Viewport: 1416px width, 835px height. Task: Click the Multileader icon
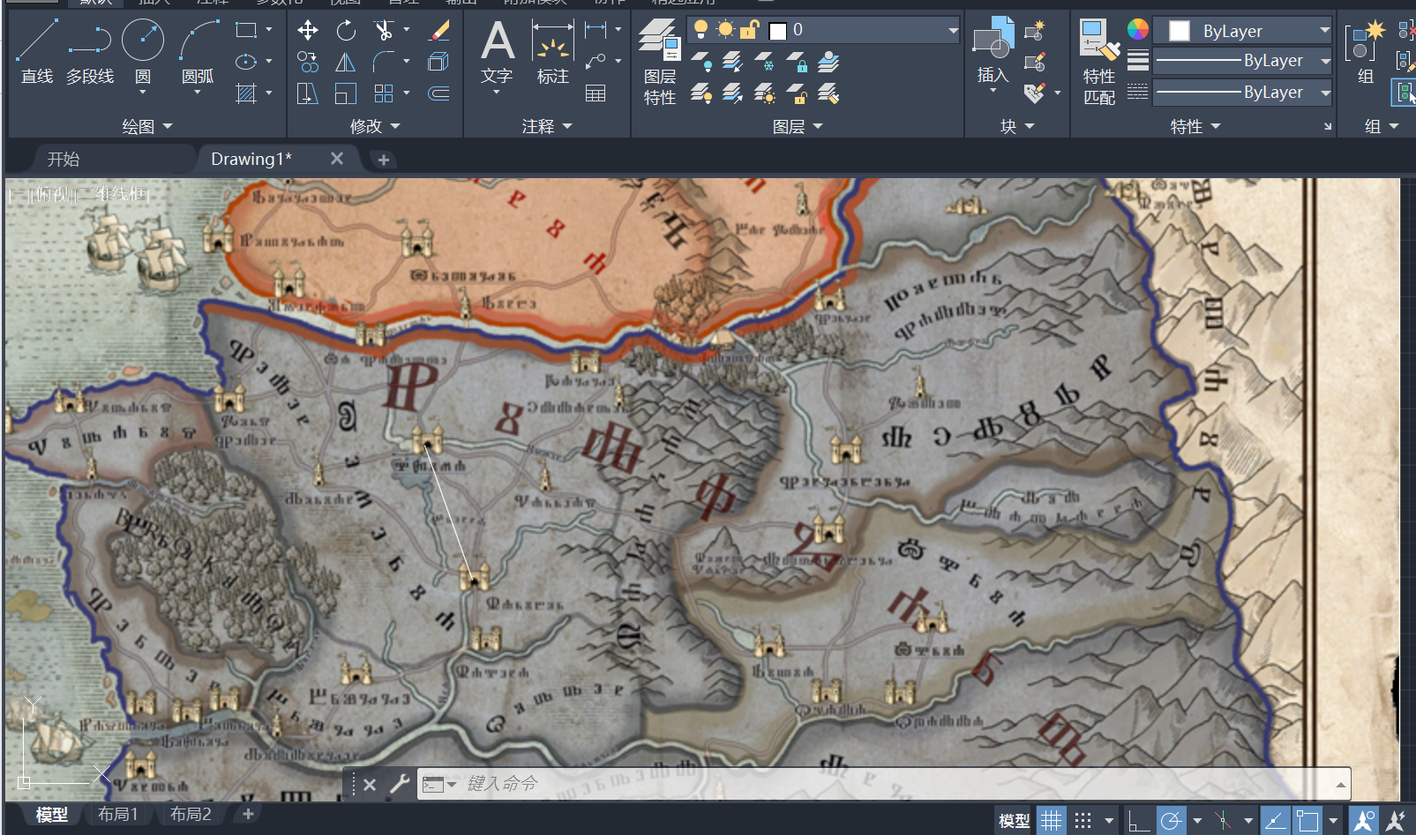596,62
